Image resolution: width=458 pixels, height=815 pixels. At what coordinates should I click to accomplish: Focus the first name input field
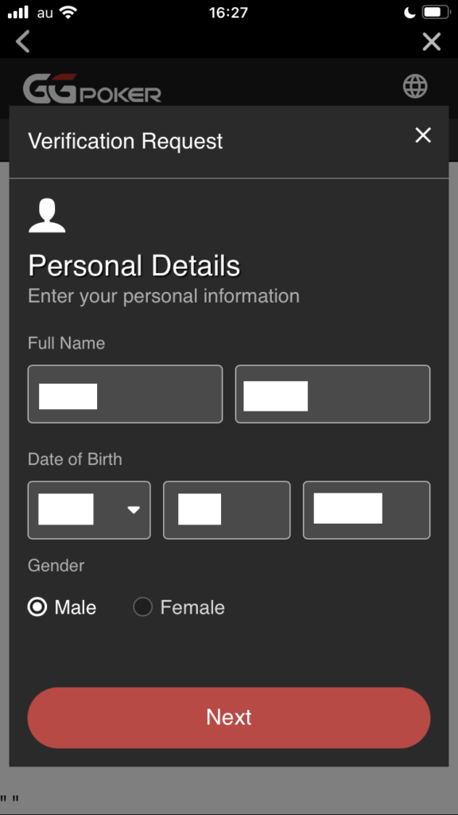(125, 394)
